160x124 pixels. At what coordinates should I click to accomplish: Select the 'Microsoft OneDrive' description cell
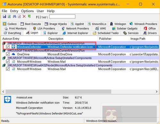pyautogui.click(x=60, y=54)
